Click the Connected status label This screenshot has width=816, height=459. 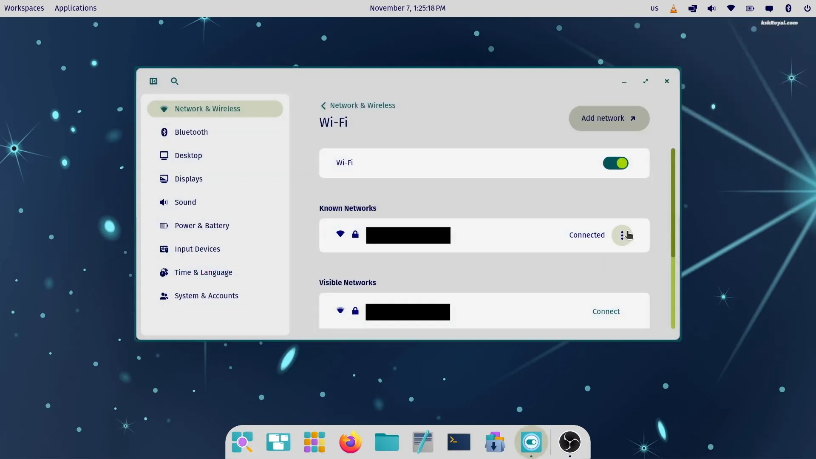click(587, 235)
